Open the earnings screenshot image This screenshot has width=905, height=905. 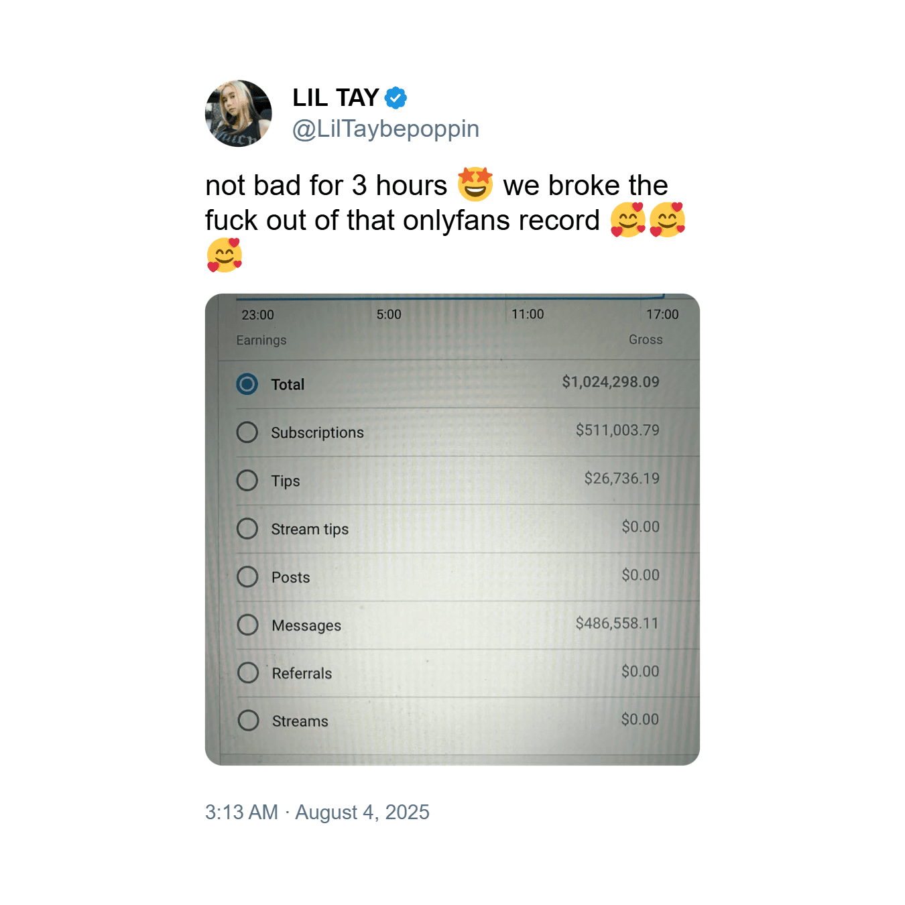[452, 530]
